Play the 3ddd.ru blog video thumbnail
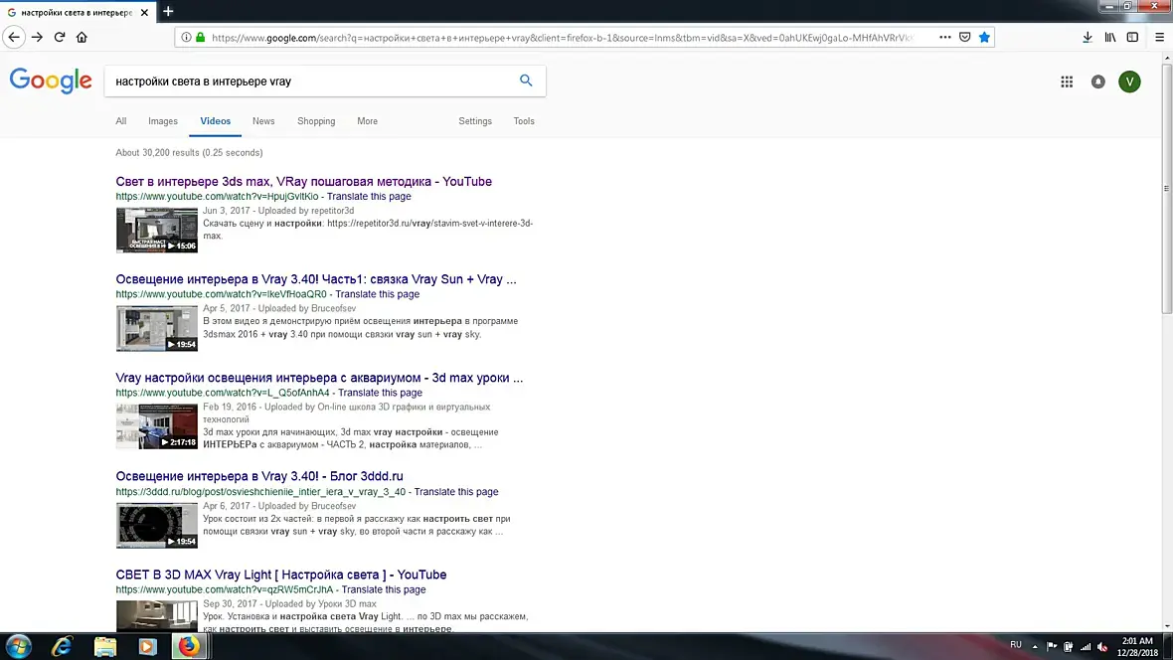Screen dimensions: 1173x660 point(157,525)
